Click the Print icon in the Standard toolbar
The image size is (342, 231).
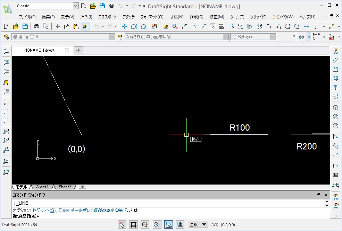36,27
